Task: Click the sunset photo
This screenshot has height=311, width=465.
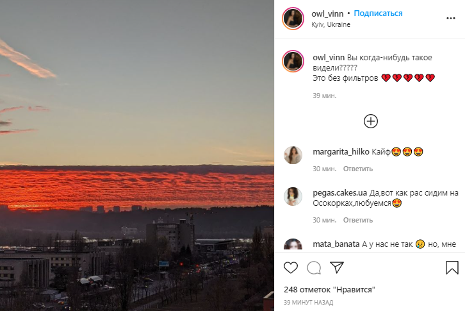Action: point(137,155)
